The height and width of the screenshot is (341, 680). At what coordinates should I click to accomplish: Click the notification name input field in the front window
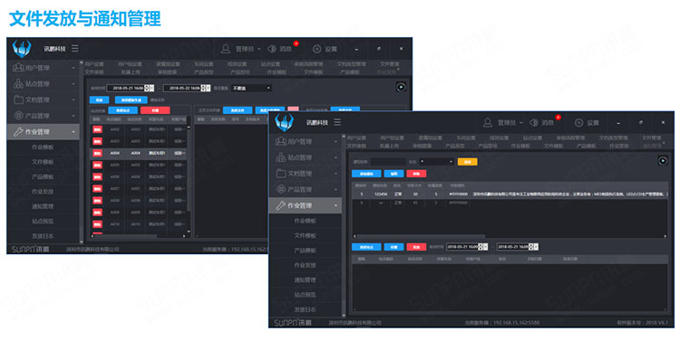[x=388, y=161]
